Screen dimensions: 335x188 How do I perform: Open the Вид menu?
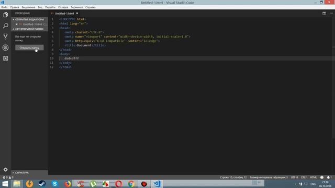(40, 7)
